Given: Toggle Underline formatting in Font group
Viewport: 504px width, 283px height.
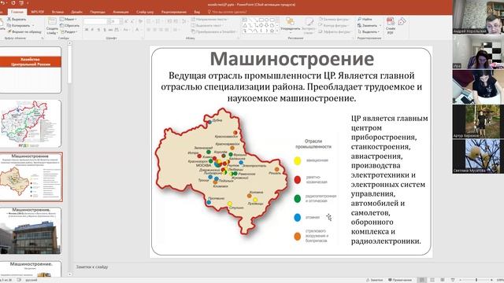Looking at the screenshot, I should pos(98,30).
